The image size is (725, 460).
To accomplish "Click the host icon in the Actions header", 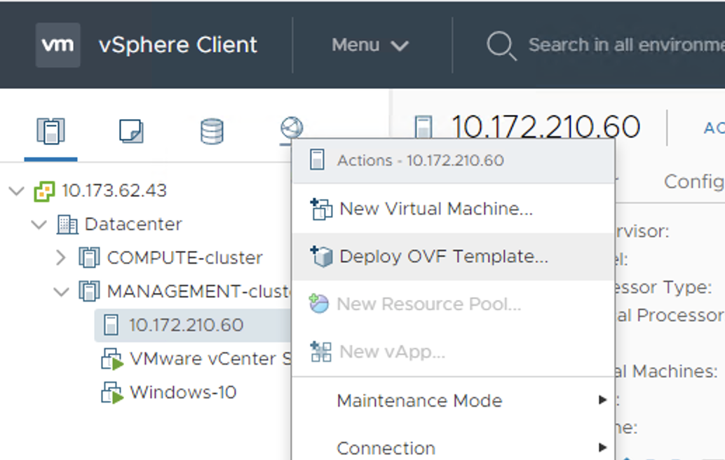I will [x=317, y=160].
